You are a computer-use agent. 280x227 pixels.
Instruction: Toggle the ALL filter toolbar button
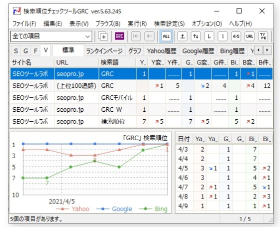pos(166,36)
